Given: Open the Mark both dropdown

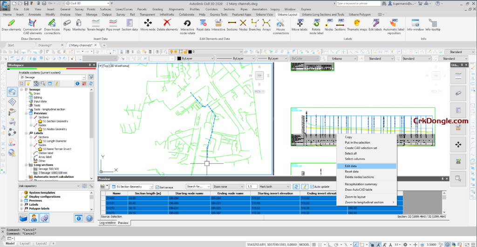Looking at the screenshot, I should 274,187.
